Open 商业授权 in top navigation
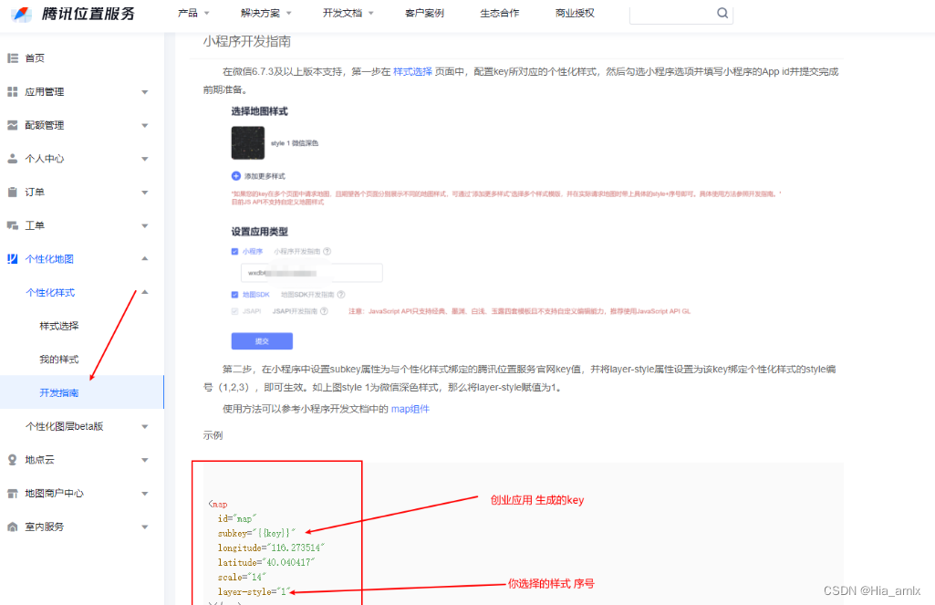The image size is (935, 605). (575, 13)
